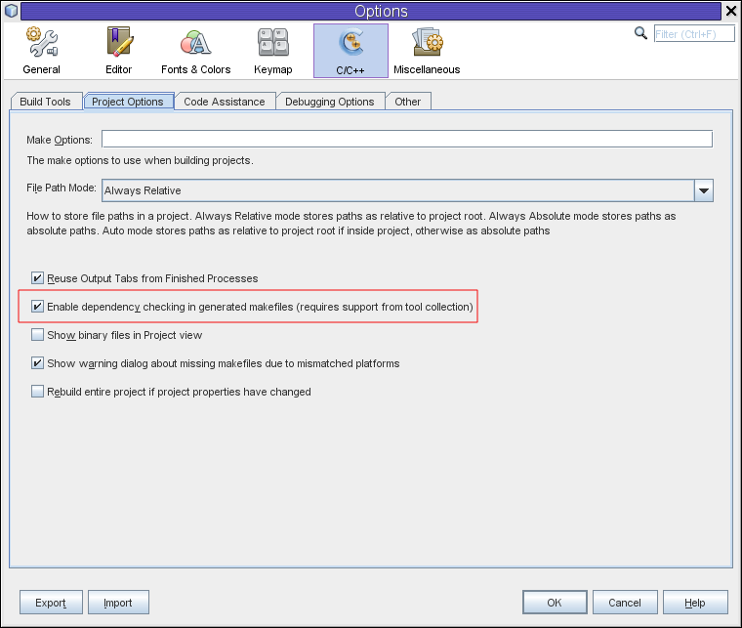Screen dimensions: 742x628
Task: Go to the Debugging Options tab
Action: click(329, 102)
